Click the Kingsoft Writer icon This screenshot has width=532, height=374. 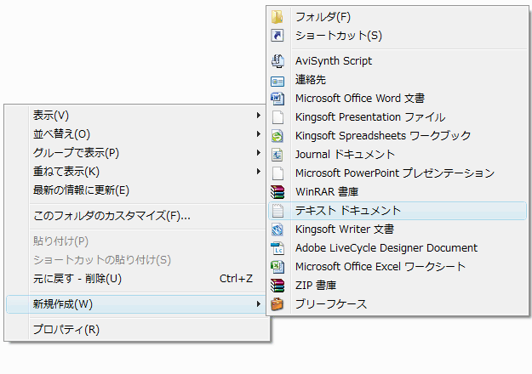(x=277, y=229)
